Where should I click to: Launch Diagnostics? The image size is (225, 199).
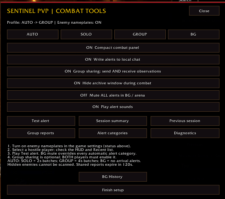[x=185, y=133]
